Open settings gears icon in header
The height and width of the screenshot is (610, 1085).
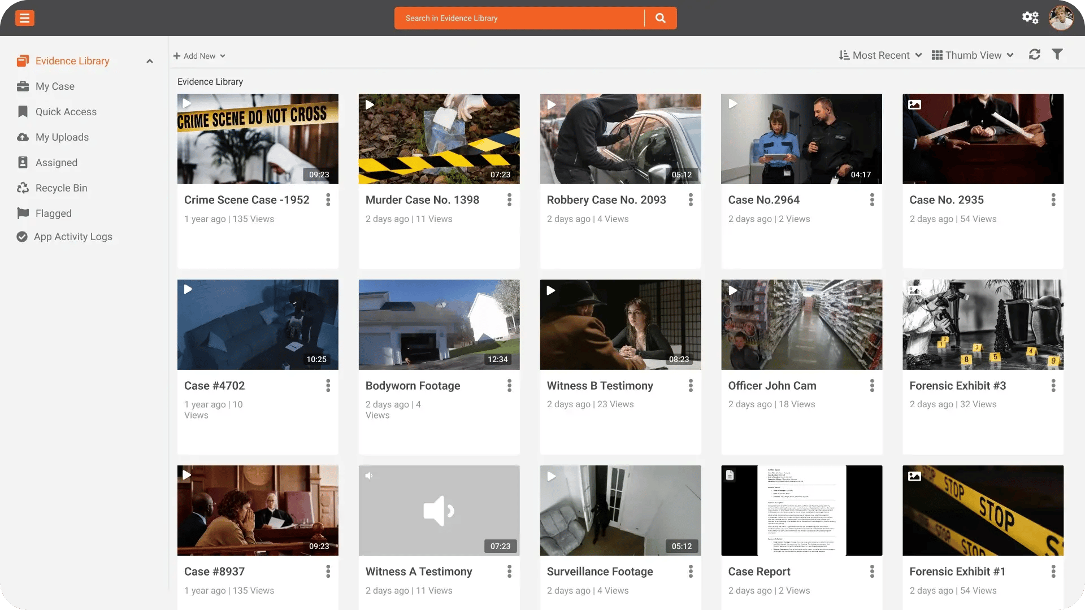[x=1030, y=18]
